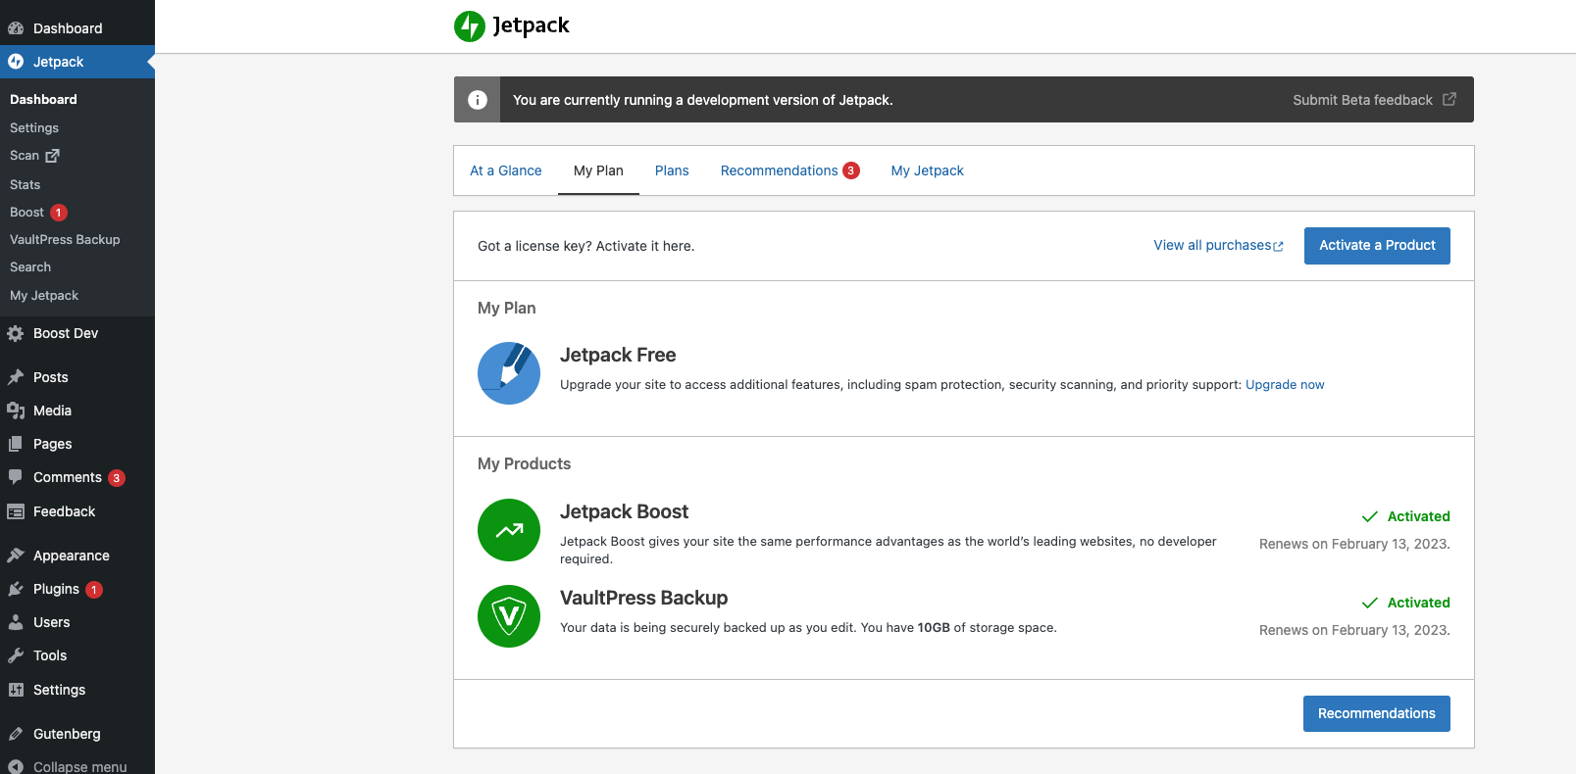Click the Collapse menu arrow icon
The width and height of the screenshot is (1576, 774).
[16, 767]
